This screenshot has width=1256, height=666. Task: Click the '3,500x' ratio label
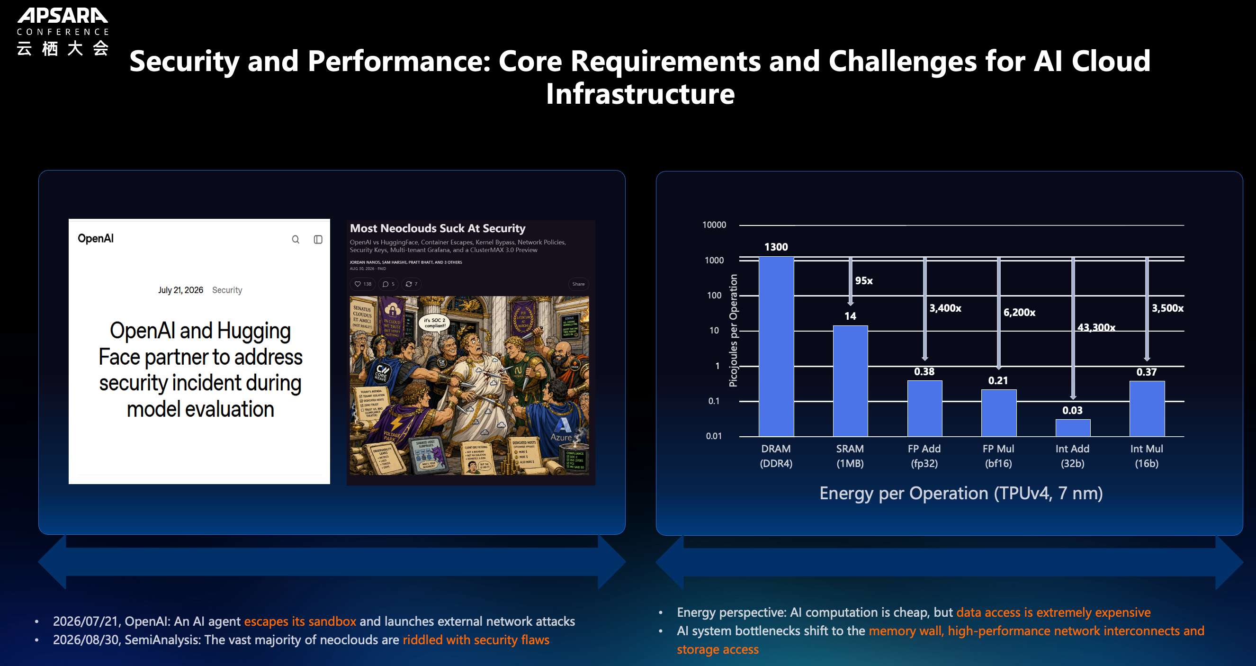coord(1168,308)
